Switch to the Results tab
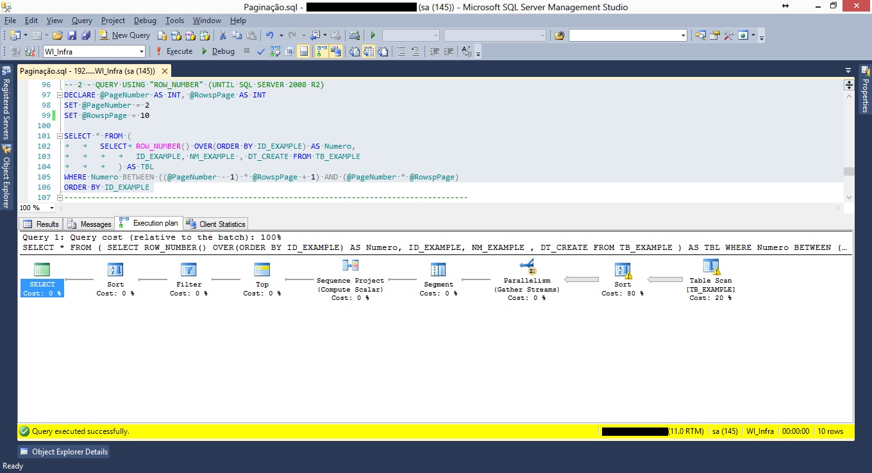The height and width of the screenshot is (473, 872). [x=42, y=224]
